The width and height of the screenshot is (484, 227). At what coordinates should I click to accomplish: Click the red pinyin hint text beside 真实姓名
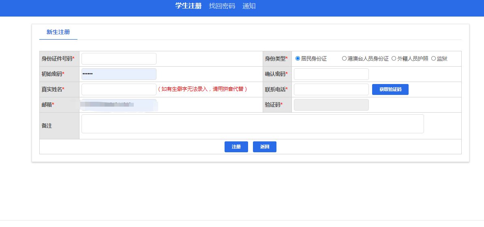coord(203,90)
